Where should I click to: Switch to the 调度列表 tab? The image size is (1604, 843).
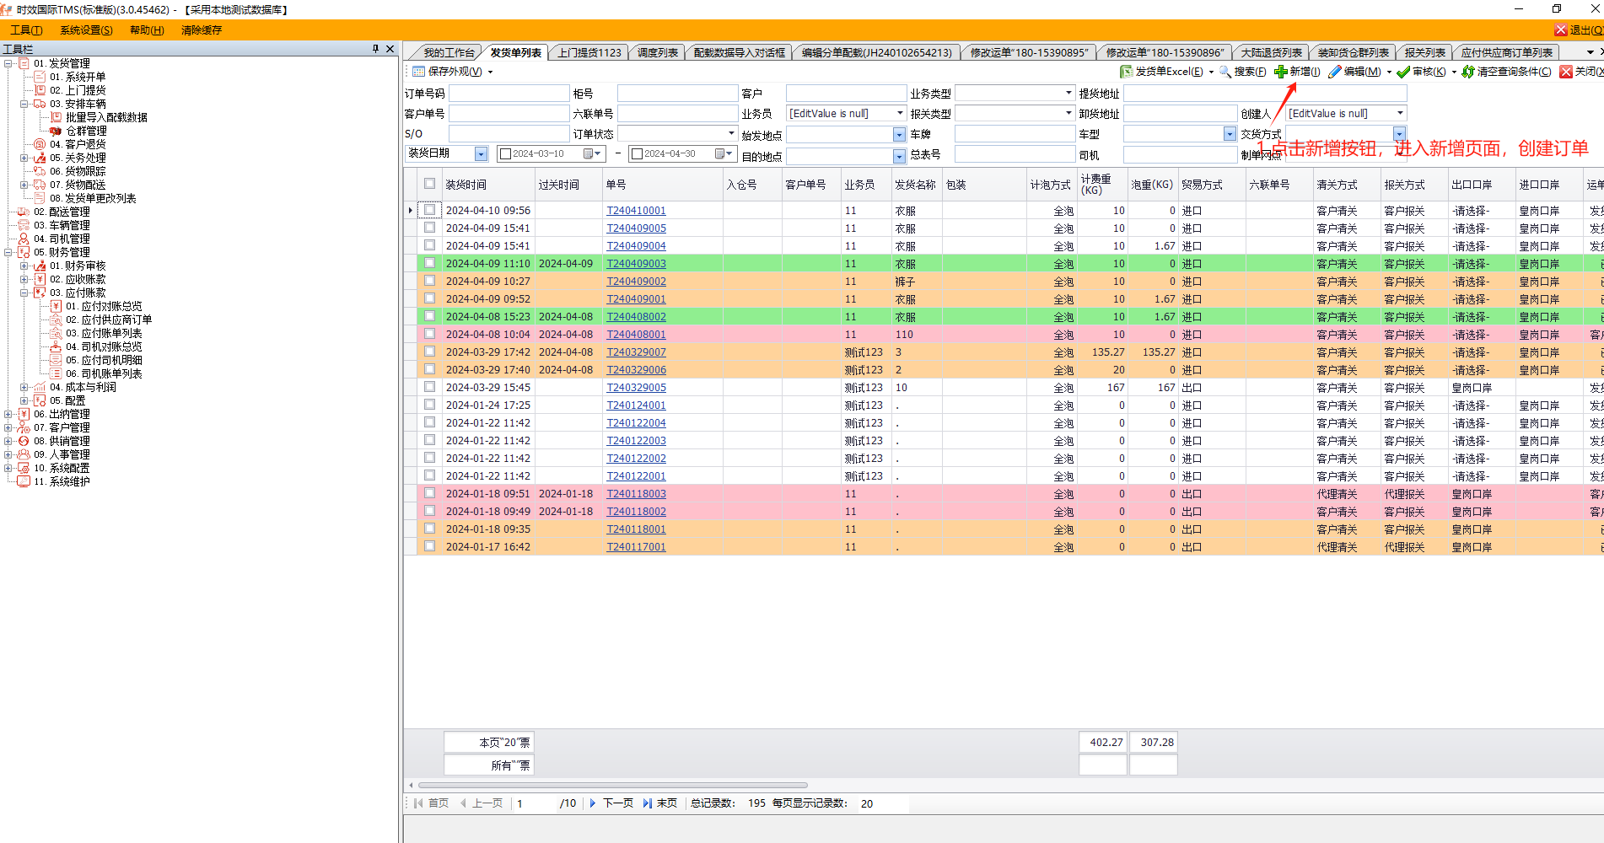point(657,52)
